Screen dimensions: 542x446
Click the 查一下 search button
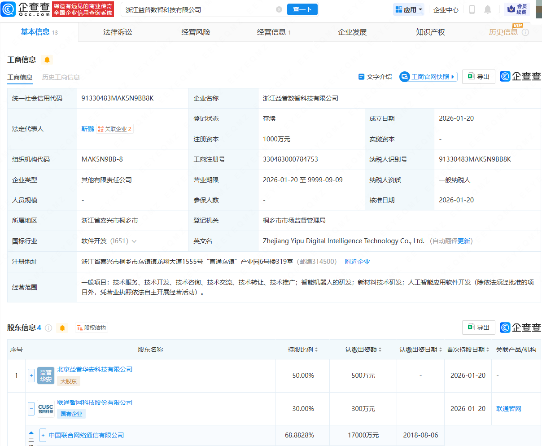pos(302,9)
